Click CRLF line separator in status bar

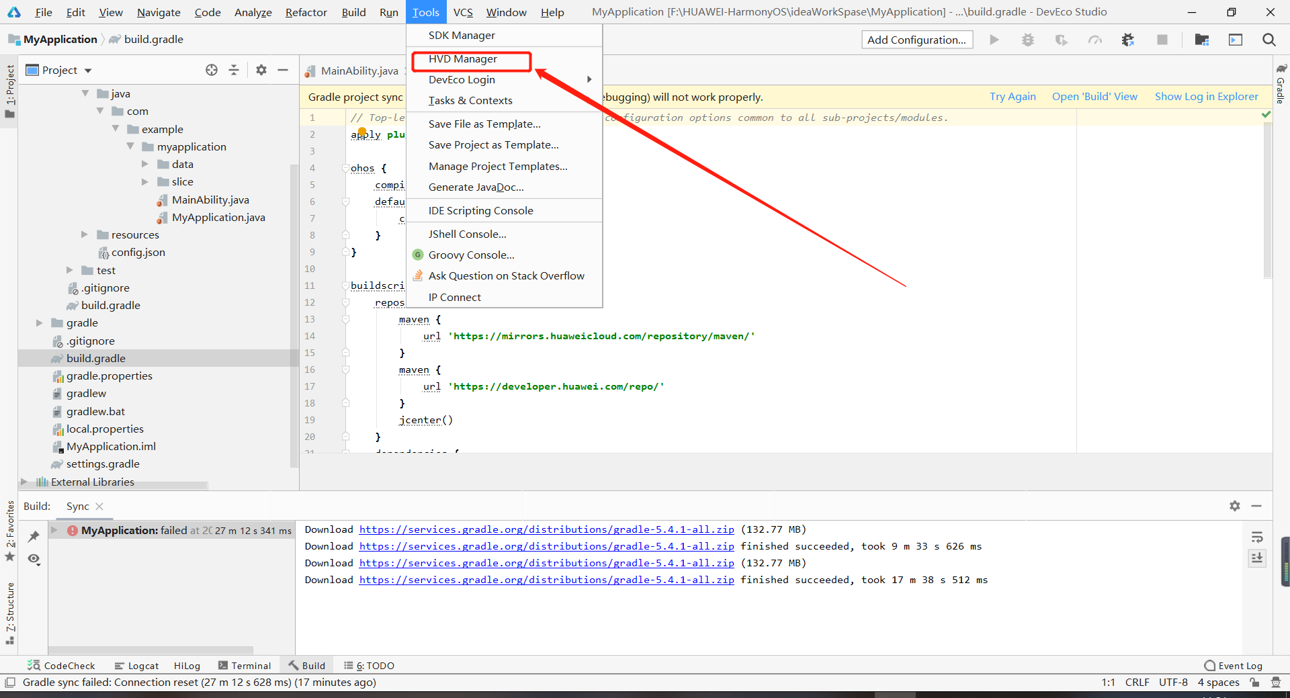pyautogui.click(x=1137, y=683)
